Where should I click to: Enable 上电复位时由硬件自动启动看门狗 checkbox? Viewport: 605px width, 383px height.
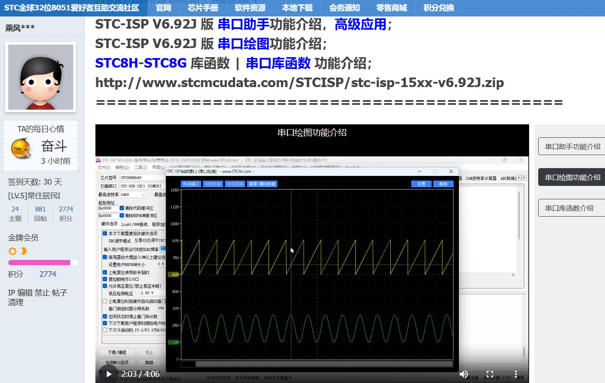[x=105, y=301]
